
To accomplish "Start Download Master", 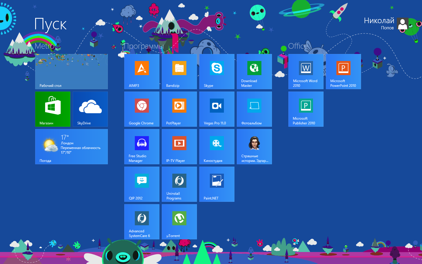I will coord(254,72).
